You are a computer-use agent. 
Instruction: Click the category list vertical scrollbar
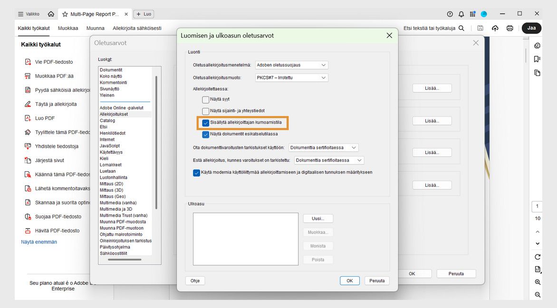pyautogui.click(x=156, y=142)
